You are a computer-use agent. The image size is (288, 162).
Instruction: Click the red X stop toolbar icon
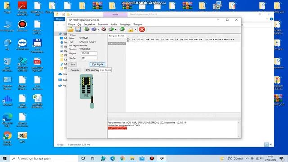[142, 29]
